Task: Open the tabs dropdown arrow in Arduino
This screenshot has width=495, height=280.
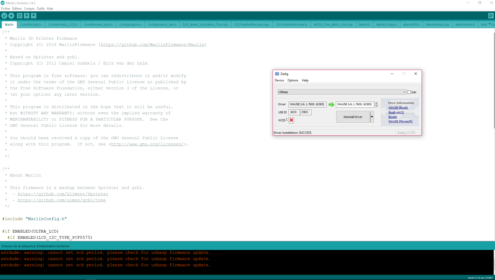Action: pyautogui.click(x=490, y=24)
